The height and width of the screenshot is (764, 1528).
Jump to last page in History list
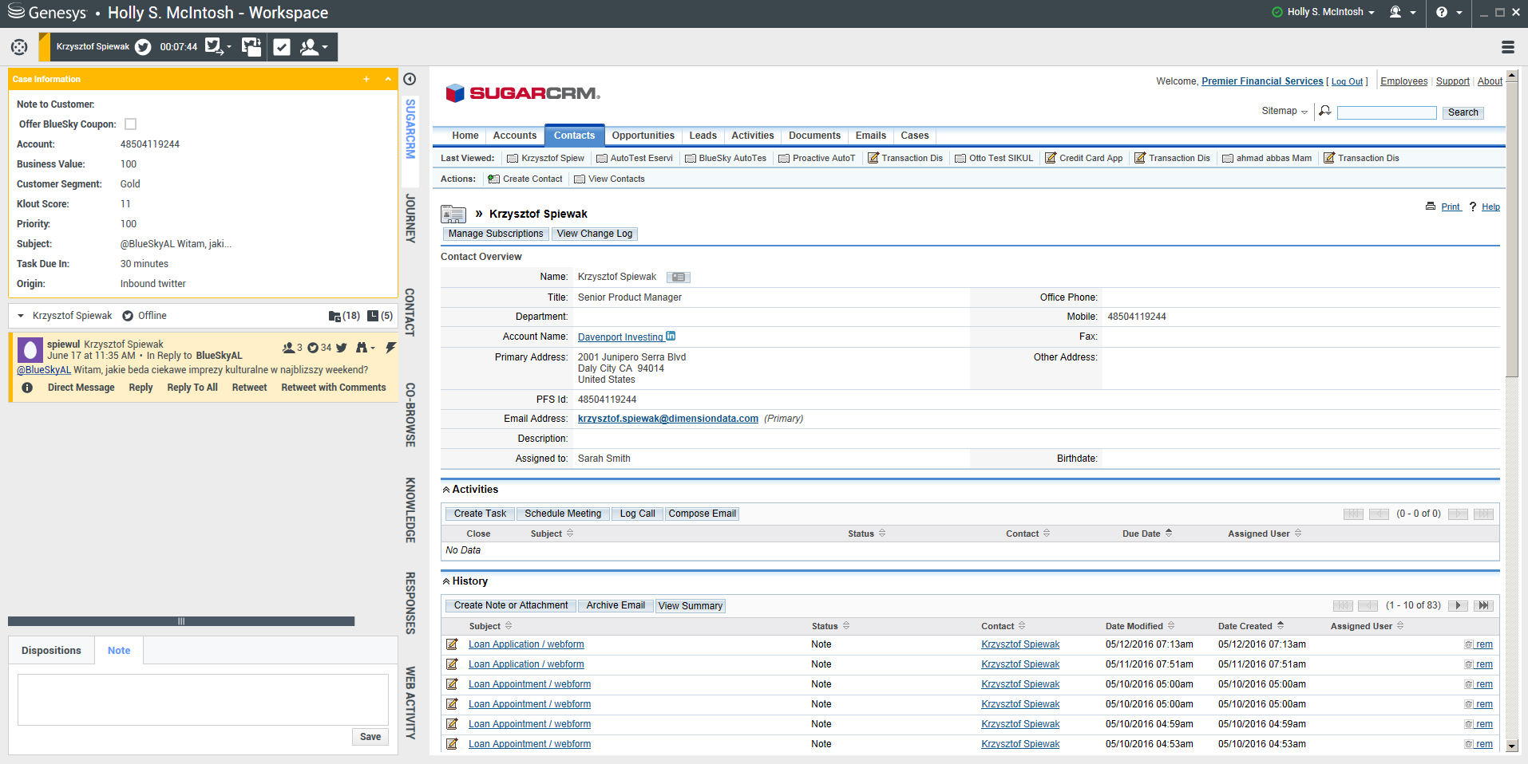(1483, 605)
